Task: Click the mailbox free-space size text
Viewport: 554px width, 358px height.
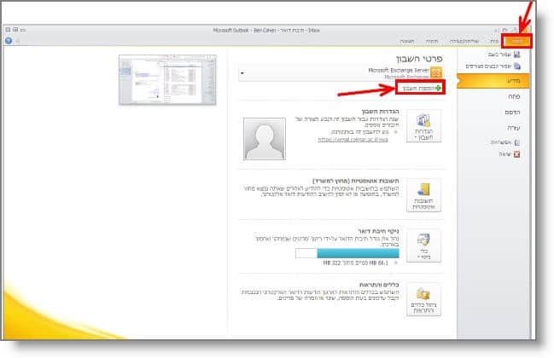Action: coord(355,263)
